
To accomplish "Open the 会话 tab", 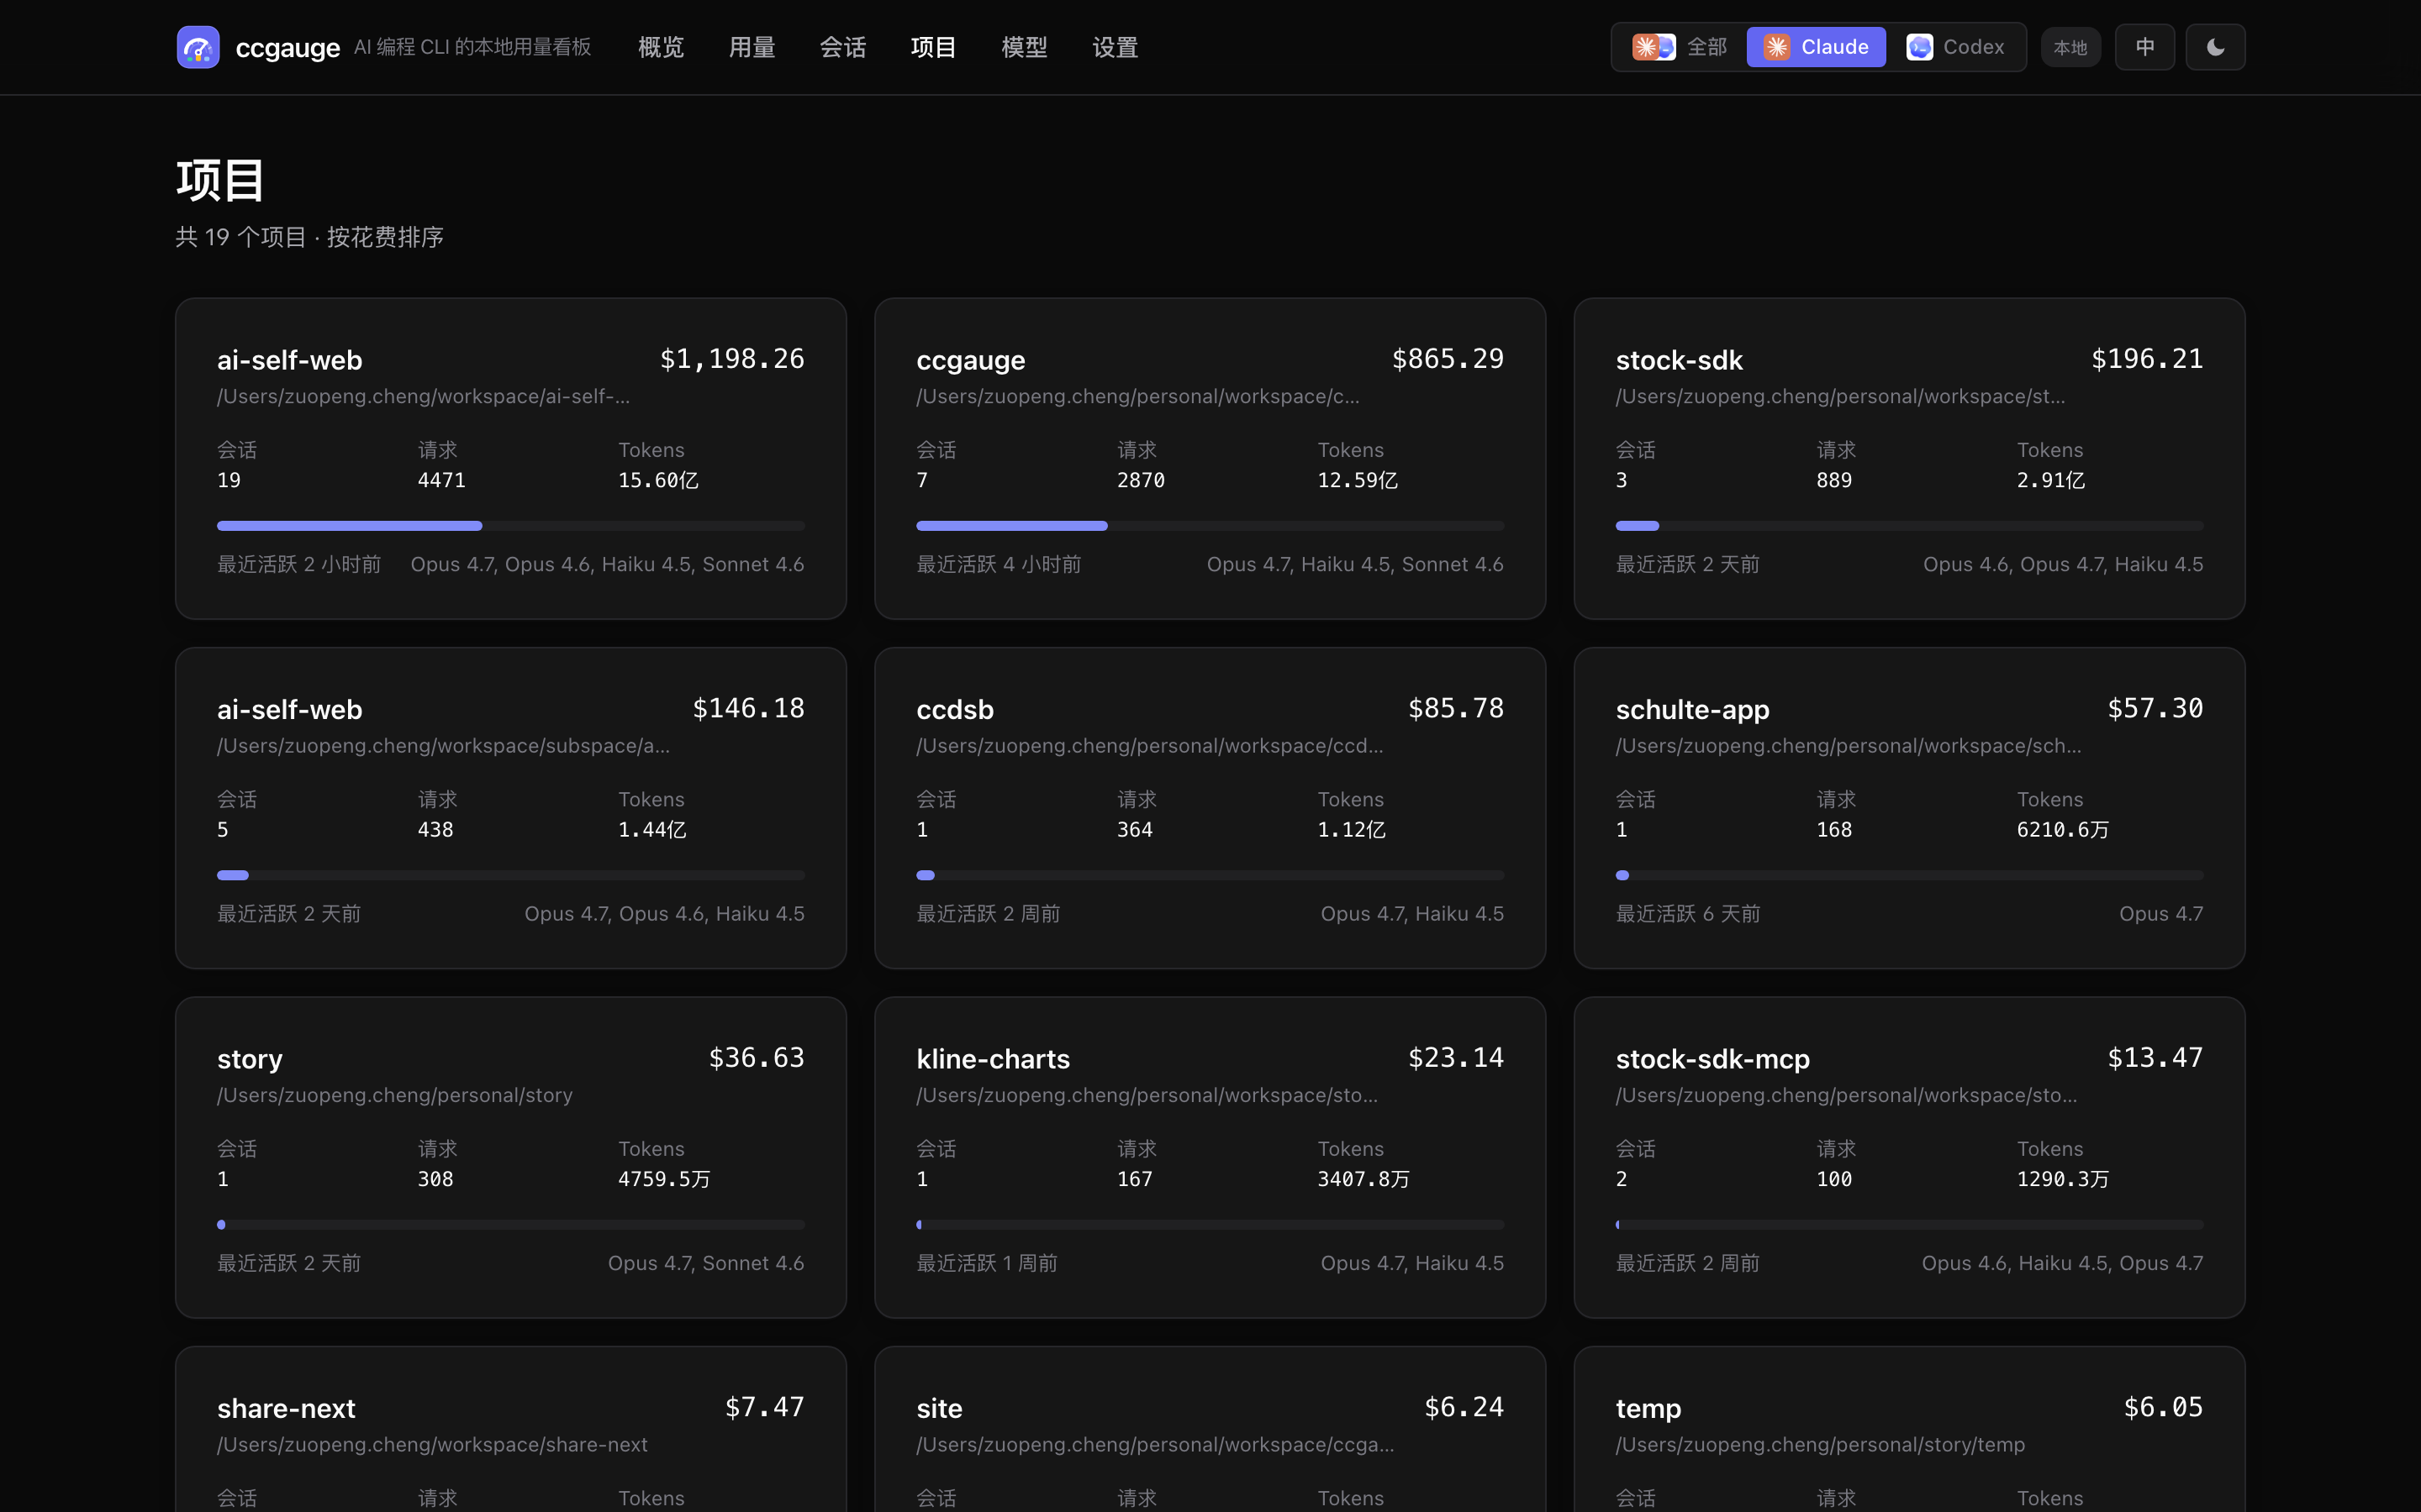I will pyautogui.click(x=843, y=47).
